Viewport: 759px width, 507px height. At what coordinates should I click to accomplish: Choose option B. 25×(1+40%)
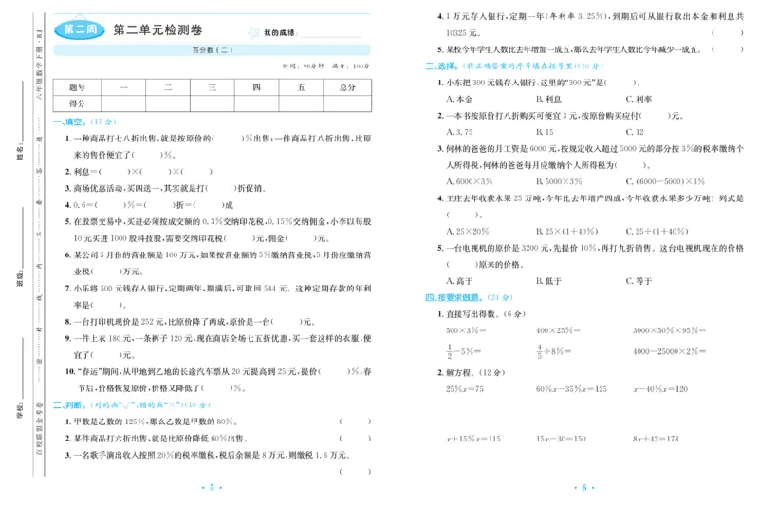tap(566, 231)
